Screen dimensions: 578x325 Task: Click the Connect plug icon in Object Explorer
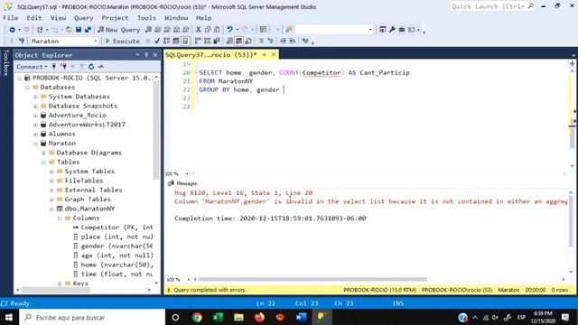[54, 67]
